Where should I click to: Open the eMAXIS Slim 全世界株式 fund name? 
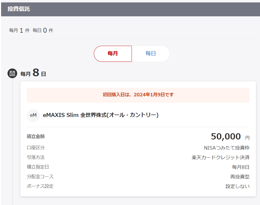(101, 115)
